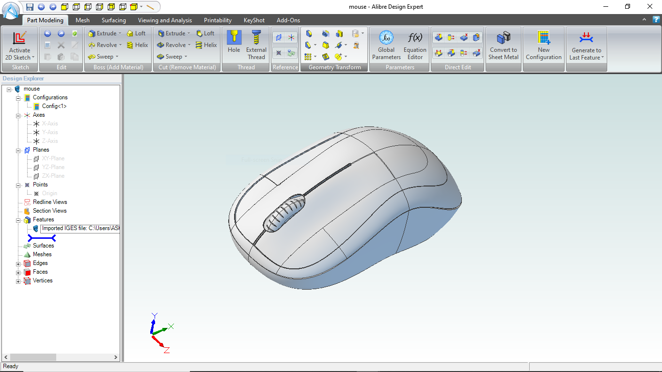Image resolution: width=662 pixels, height=372 pixels.
Task: Open the Equation Editor
Action: pyautogui.click(x=415, y=46)
